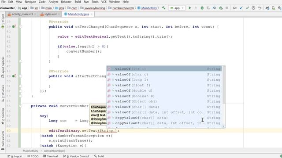This screenshot has width=282, height=158.
Task: Choose valueOf(int i) completion suggestion
Action: [164, 69]
